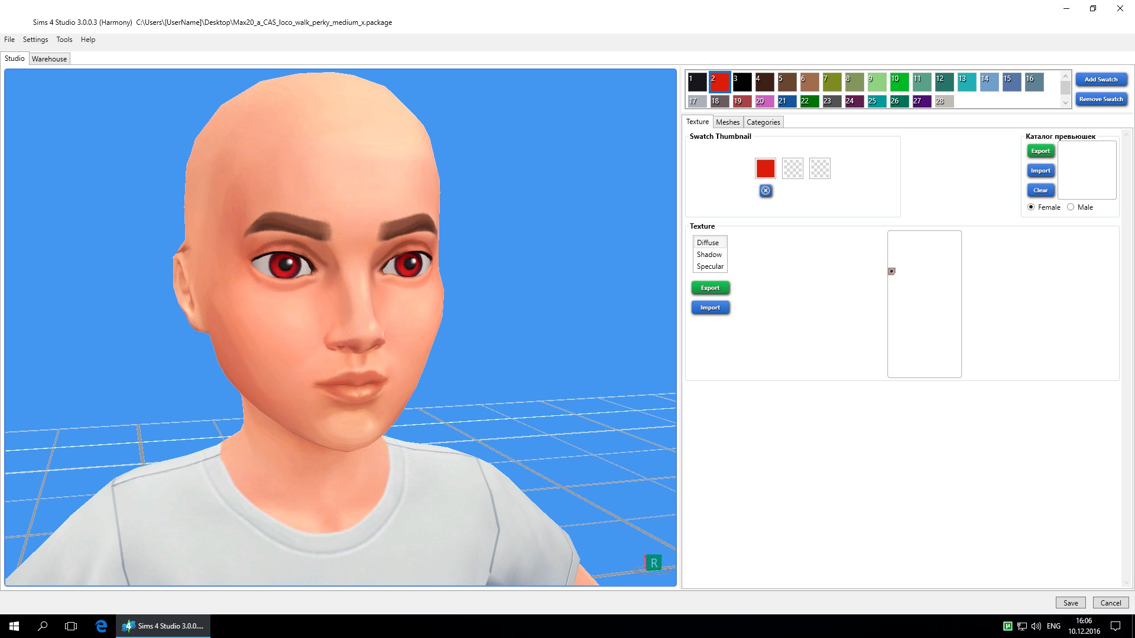Open the volume speaker tray icon
This screenshot has height=638, width=1135.
click(x=1036, y=626)
